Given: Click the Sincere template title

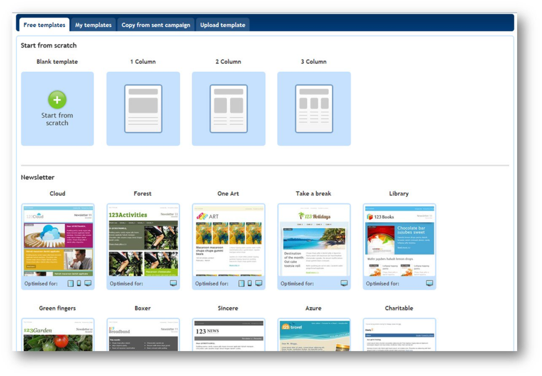Looking at the screenshot, I should coord(228,308).
